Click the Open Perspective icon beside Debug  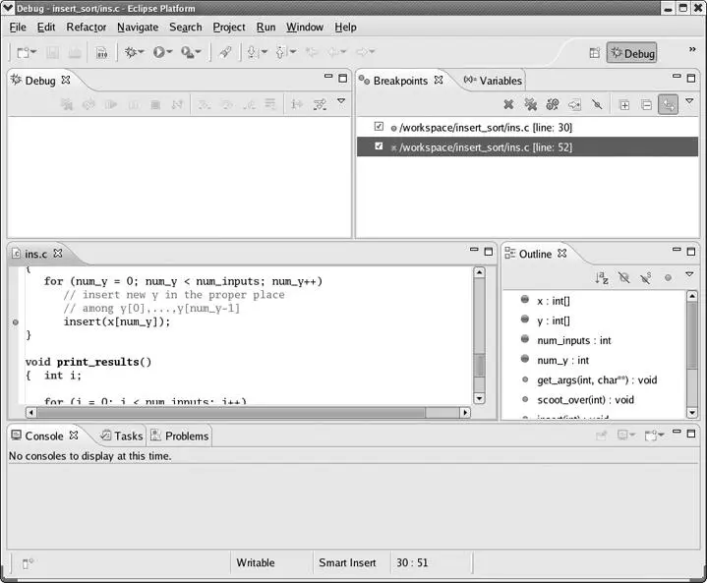(594, 53)
